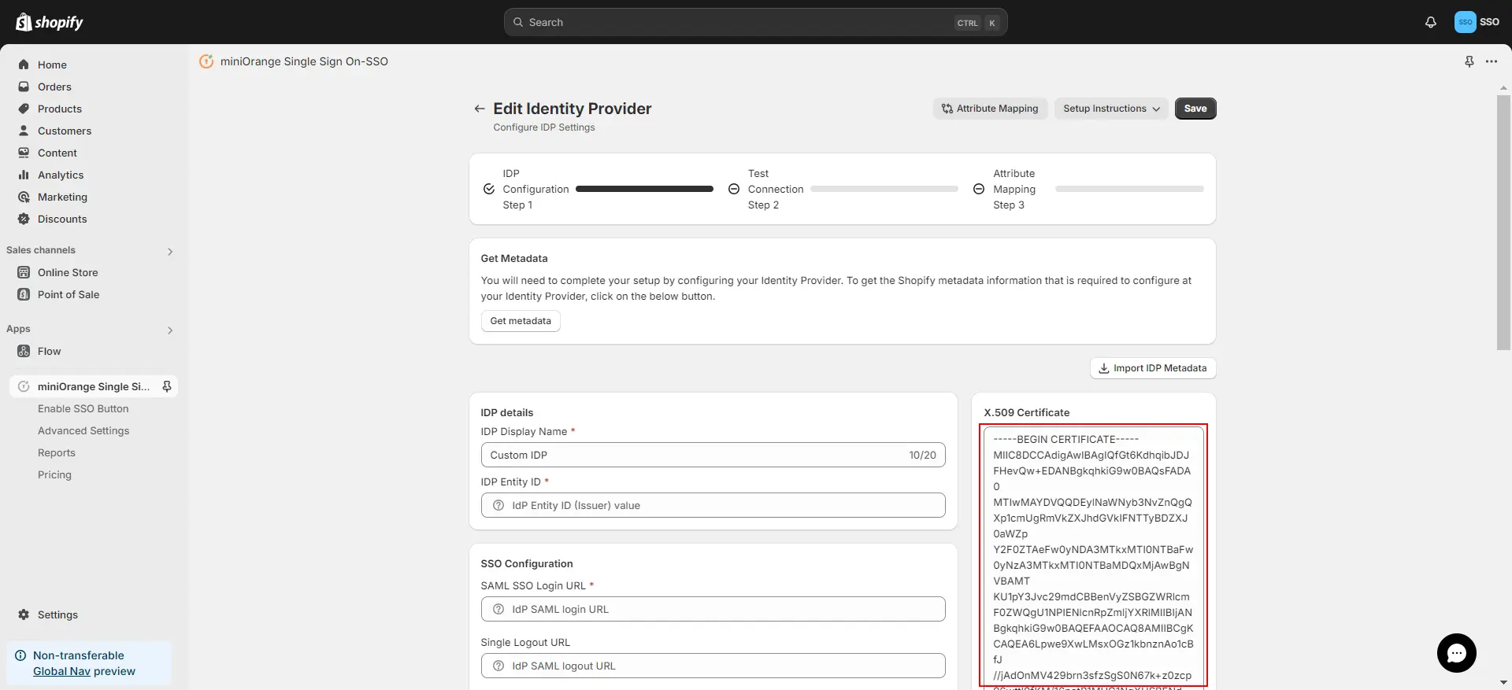Screen dimensions: 1512x690
Task: Click the Content sidebar icon
Action: click(24, 153)
